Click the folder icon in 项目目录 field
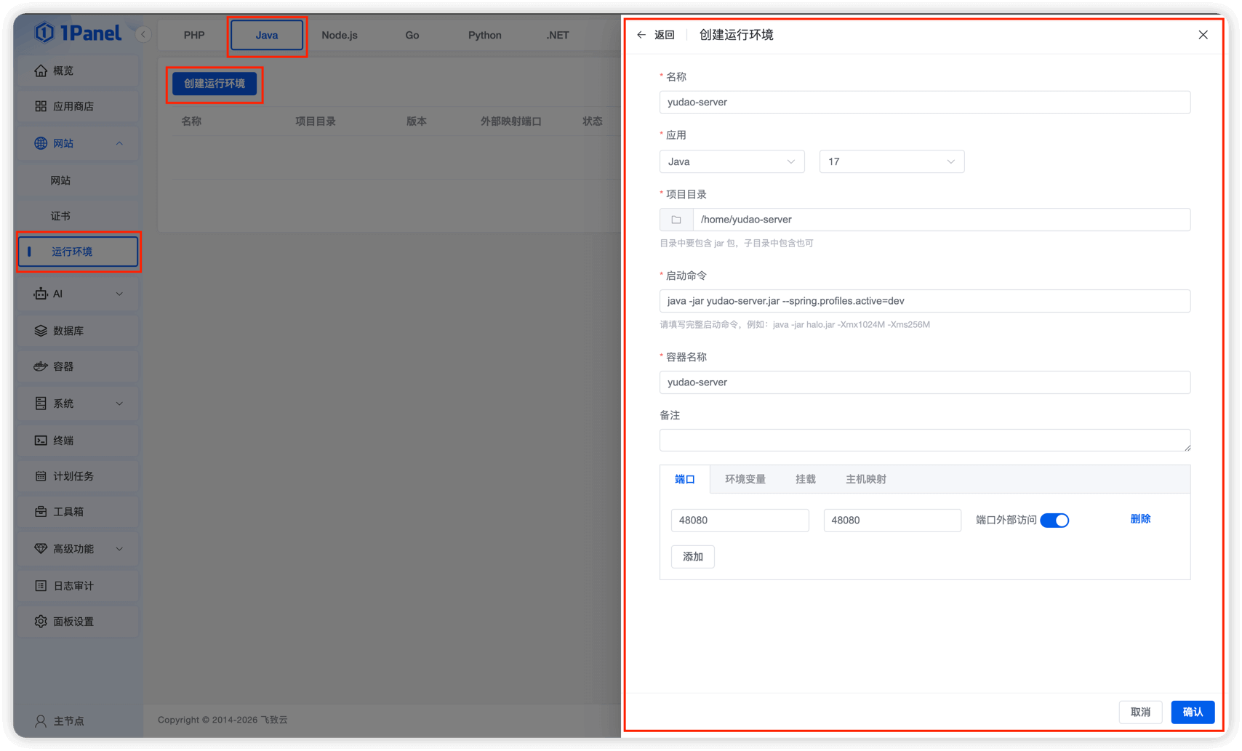Image resolution: width=1242 pixels, height=751 pixels. point(676,220)
